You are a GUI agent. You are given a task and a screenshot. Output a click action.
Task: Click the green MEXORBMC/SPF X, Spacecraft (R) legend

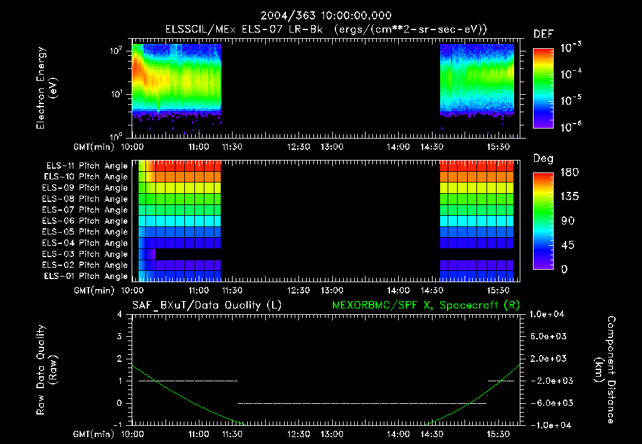426,305
